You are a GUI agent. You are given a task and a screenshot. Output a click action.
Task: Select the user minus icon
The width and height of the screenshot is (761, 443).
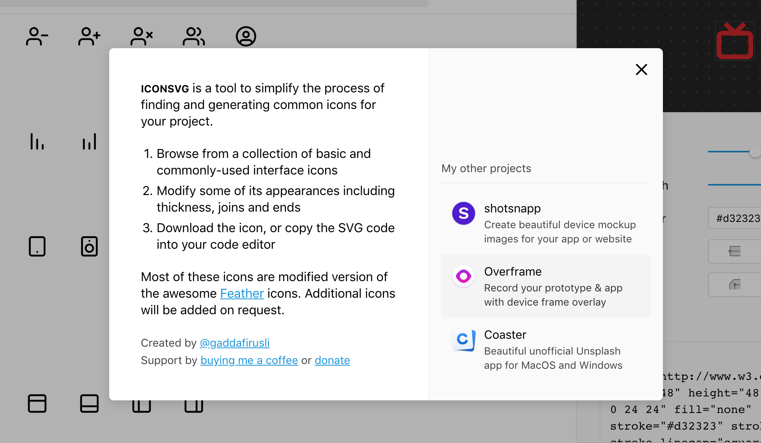tap(37, 36)
